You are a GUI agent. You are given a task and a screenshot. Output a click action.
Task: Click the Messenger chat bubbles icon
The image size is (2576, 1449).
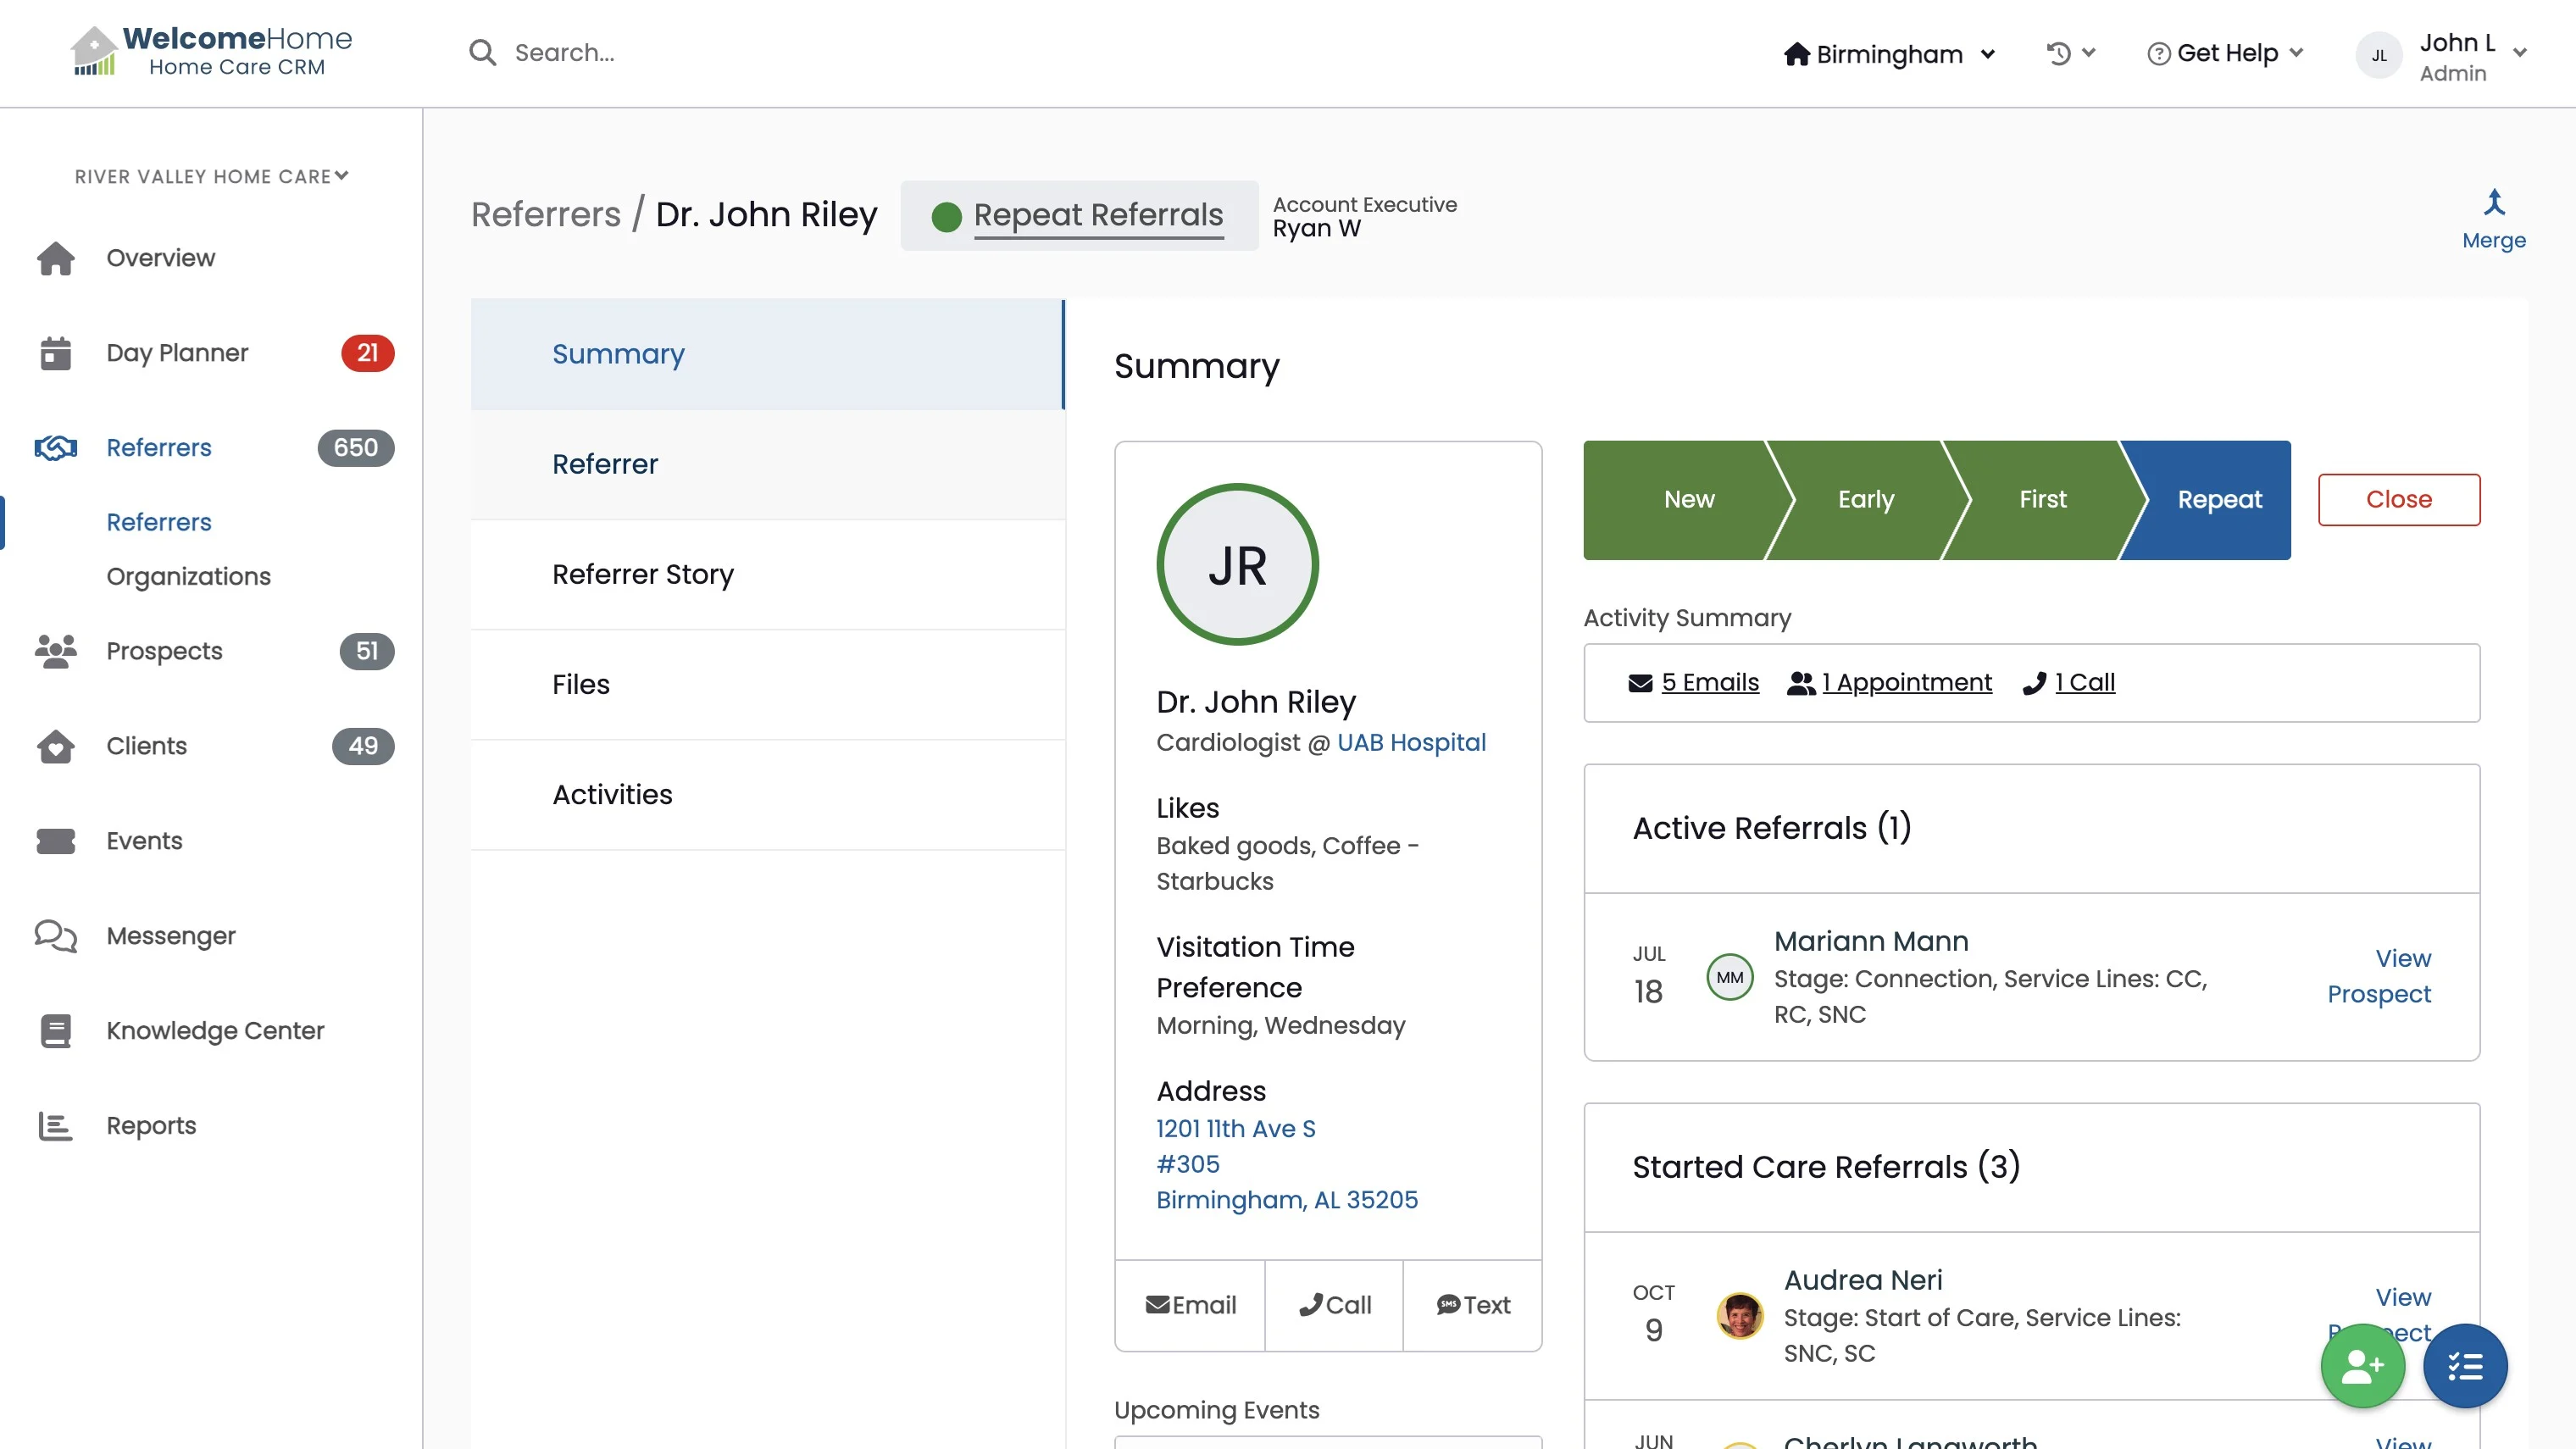(x=56, y=936)
